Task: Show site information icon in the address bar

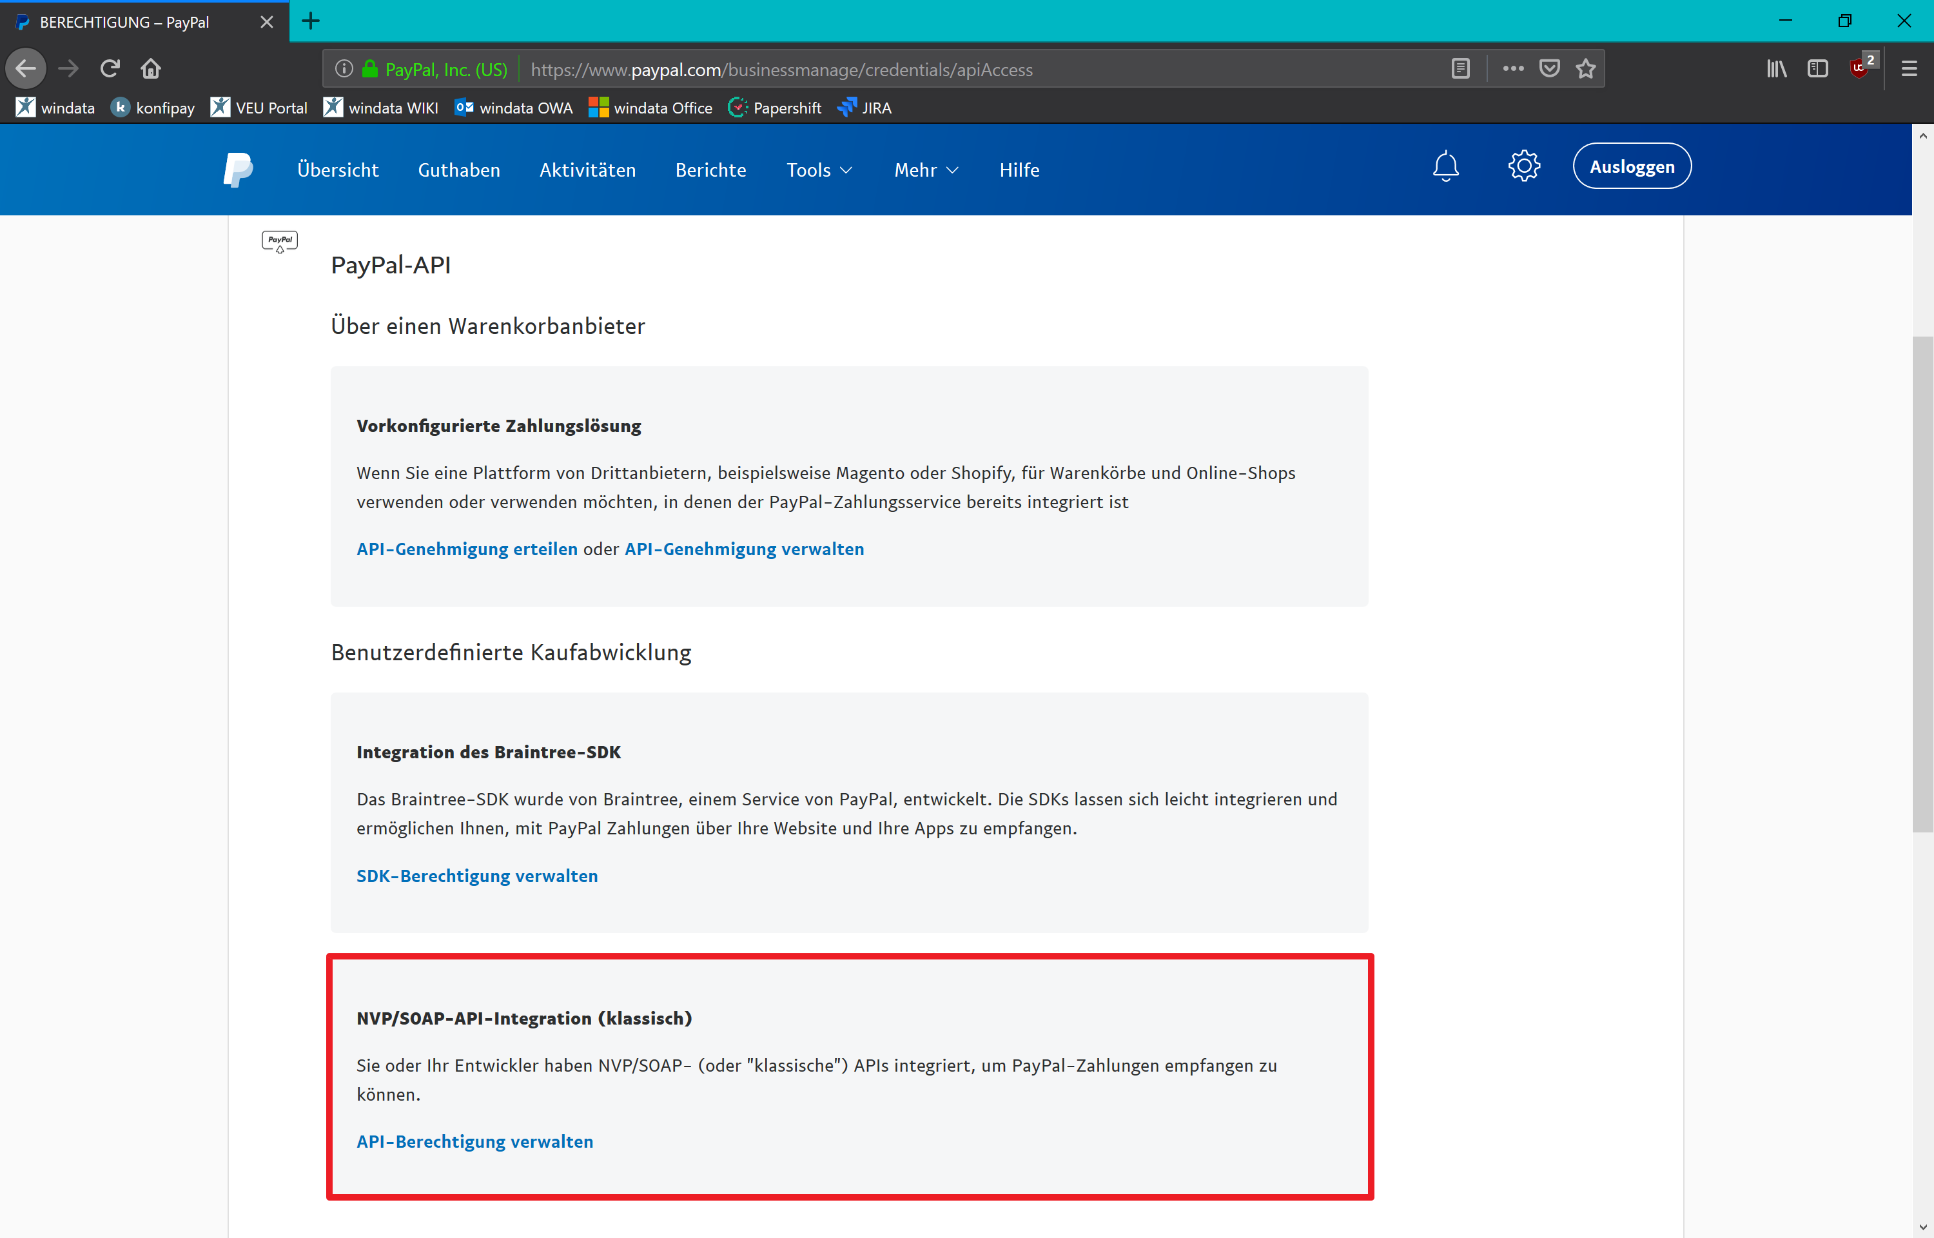Action: point(344,69)
